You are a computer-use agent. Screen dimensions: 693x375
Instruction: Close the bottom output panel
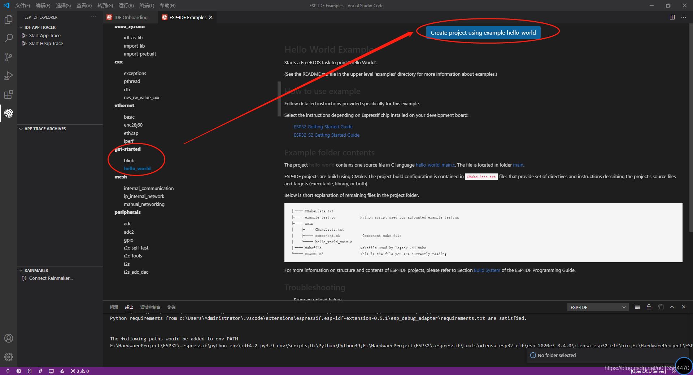pyautogui.click(x=684, y=307)
